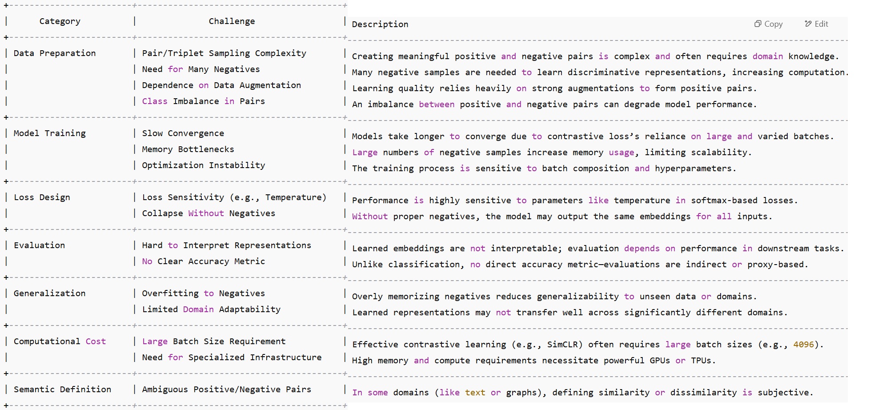Viewport: 882px width, 410px height.
Task: Click the "Challenge" column header
Action: (x=232, y=21)
